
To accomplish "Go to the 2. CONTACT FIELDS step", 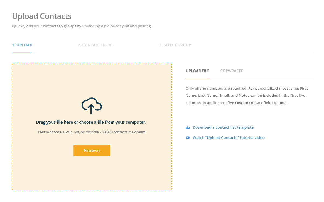I will 96,45.
